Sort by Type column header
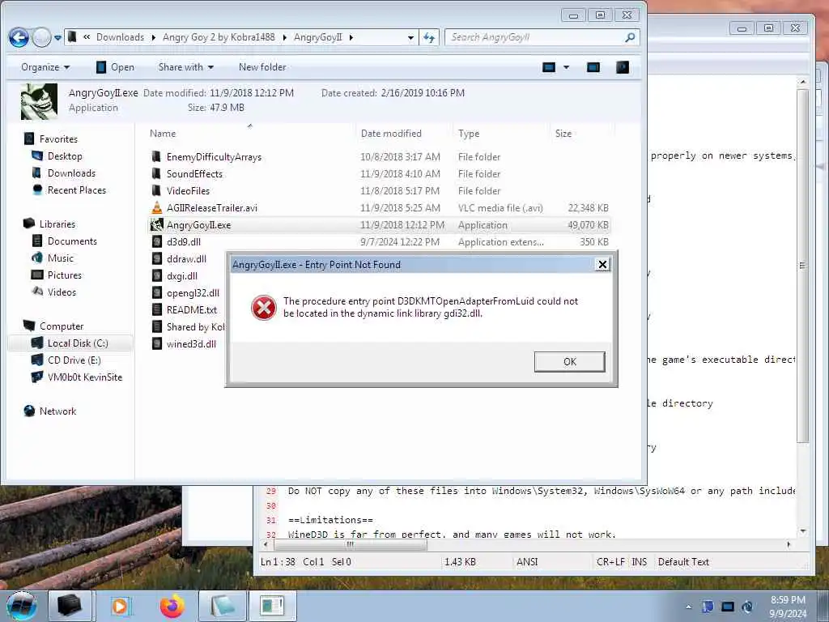829x622 pixels. tap(469, 134)
